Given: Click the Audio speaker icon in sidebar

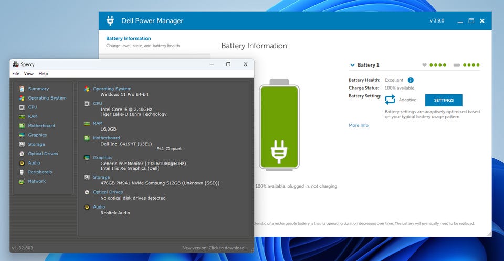Looking at the screenshot, I should coord(22,163).
